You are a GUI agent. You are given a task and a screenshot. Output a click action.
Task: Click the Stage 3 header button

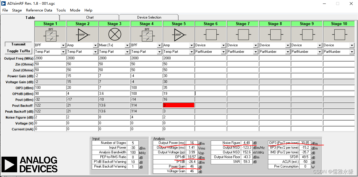[115, 24]
